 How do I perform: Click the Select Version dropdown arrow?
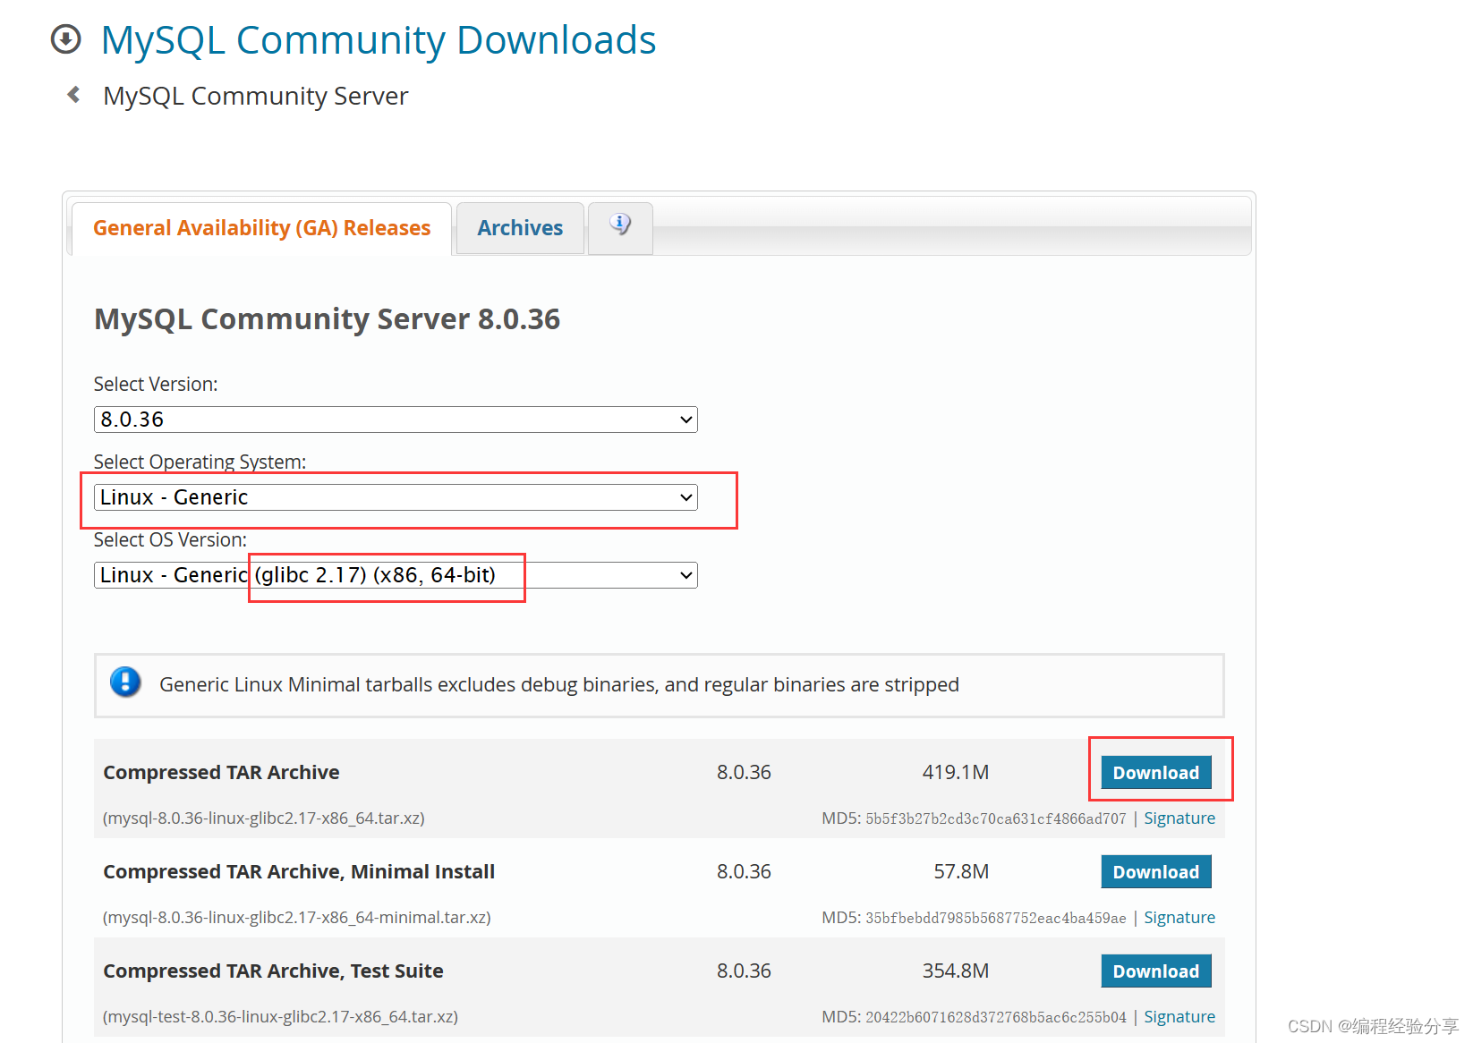685,419
